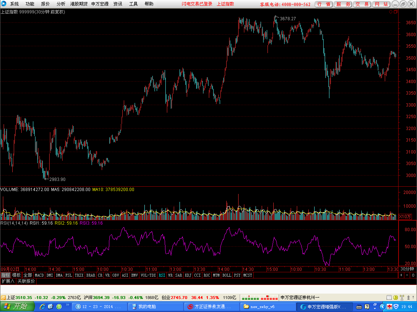Click the red tray icon next to the shield

pos(389,307)
